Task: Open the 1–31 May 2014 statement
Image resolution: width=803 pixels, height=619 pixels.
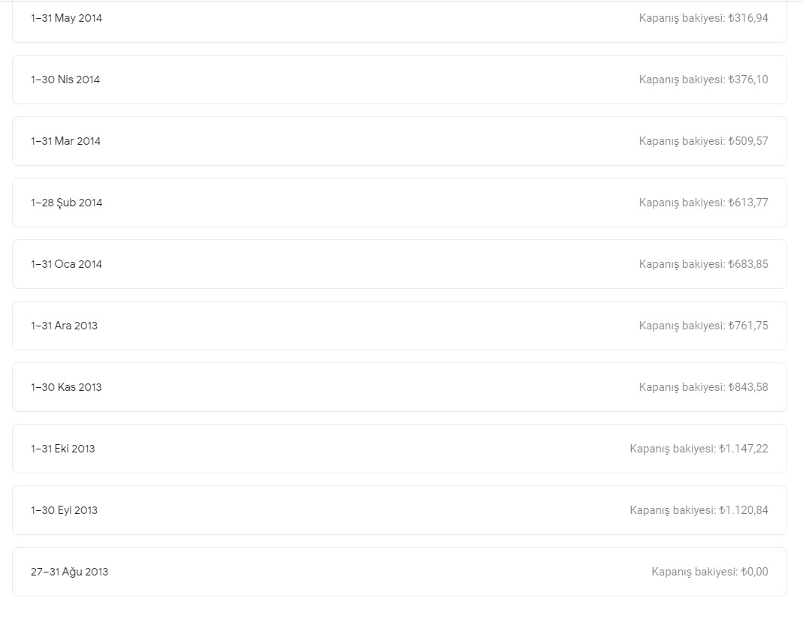Action: pos(400,21)
